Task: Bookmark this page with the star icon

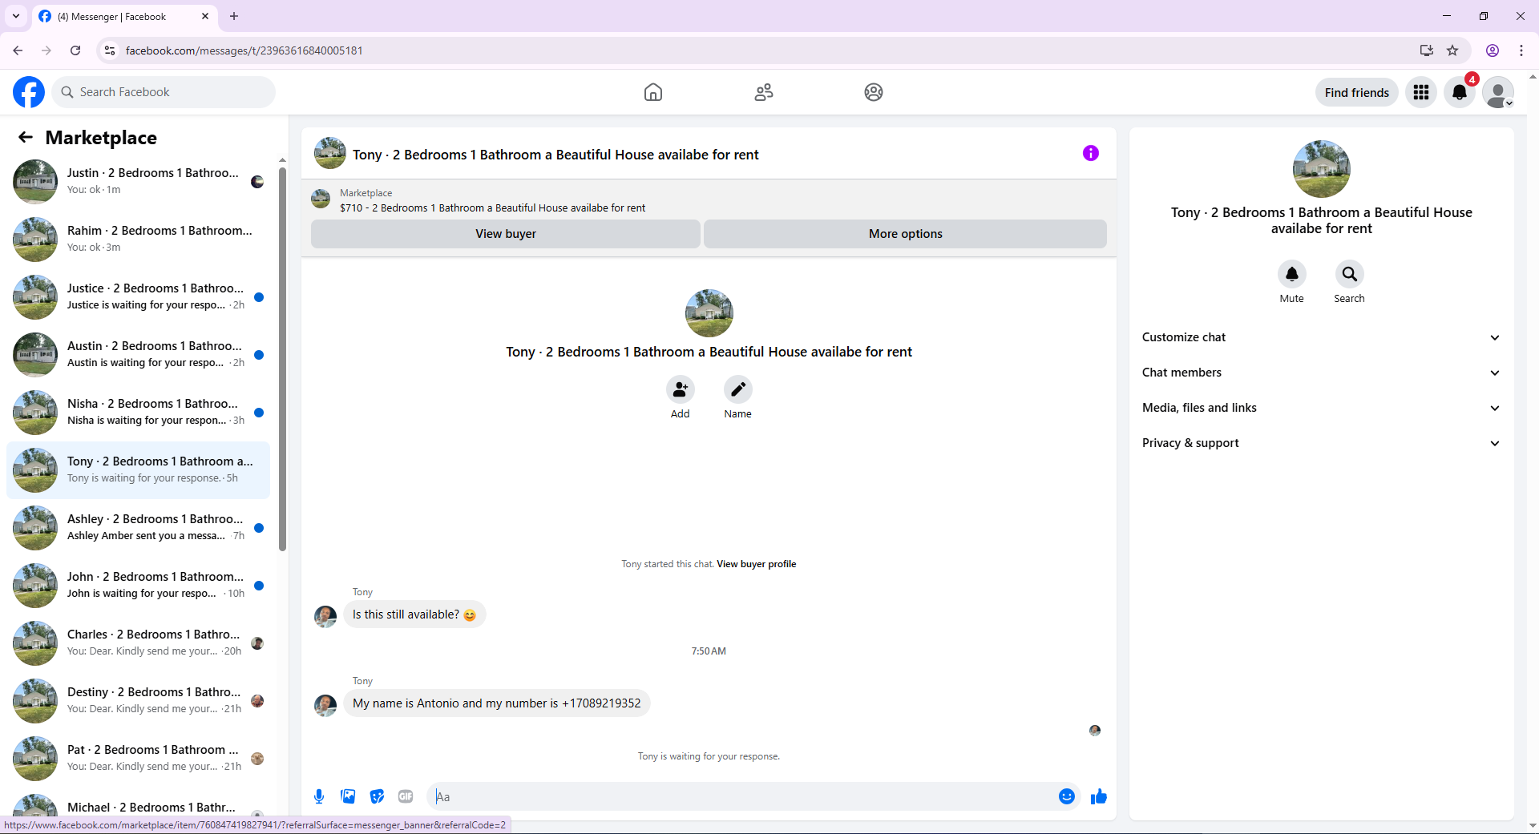Action: [1452, 50]
